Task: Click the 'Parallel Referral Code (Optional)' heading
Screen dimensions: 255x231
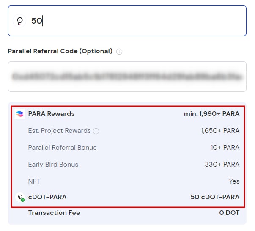Action: 60,51
